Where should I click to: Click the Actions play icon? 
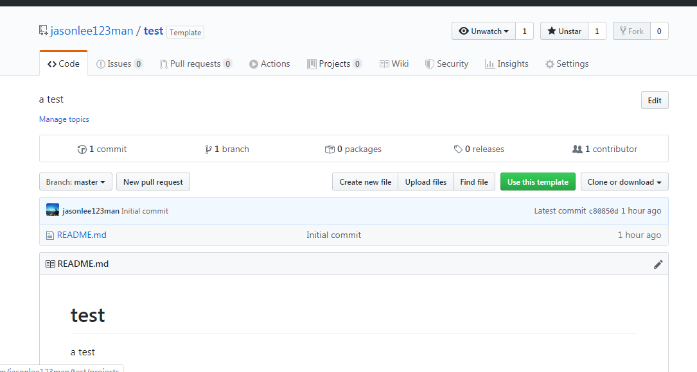coord(253,64)
